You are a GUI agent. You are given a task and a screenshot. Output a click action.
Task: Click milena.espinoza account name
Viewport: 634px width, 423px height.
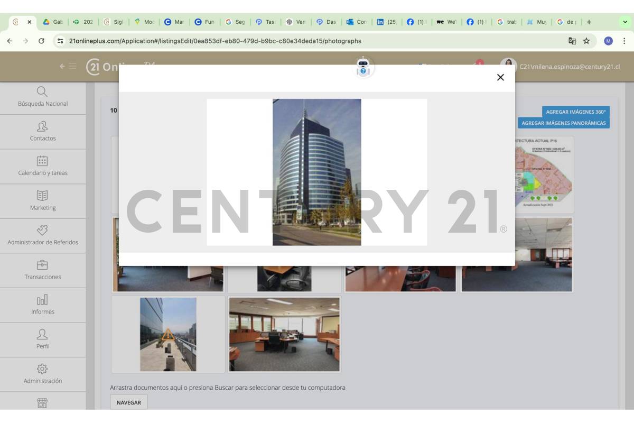[x=570, y=67]
